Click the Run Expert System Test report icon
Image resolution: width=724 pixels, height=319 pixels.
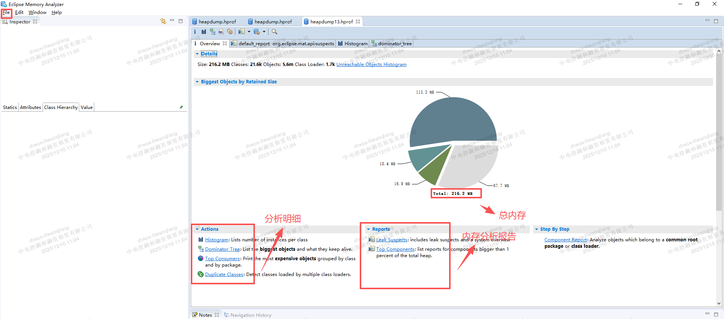[242, 32]
